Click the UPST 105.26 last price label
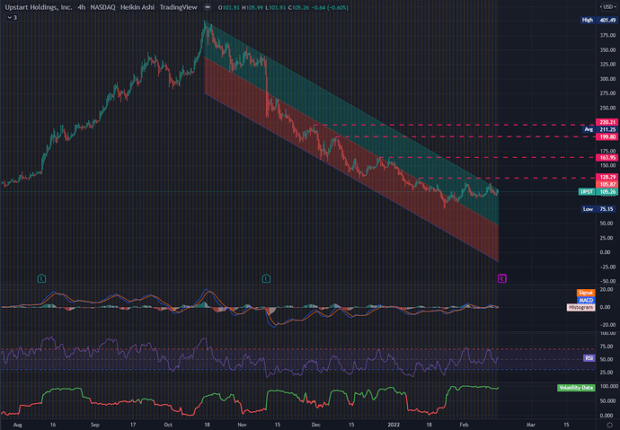620x430 pixels. point(598,191)
